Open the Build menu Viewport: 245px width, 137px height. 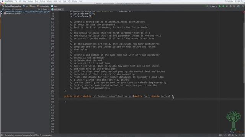coord(55,1)
